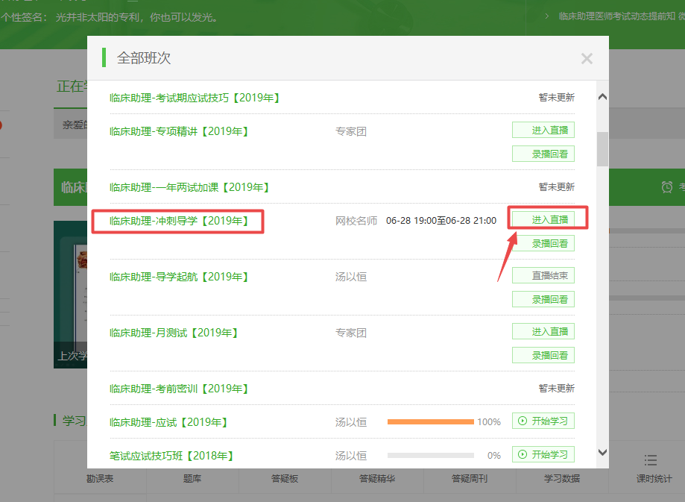
Task: Click the alarm clock icon in green bar
Action: (x=667, y=187)
